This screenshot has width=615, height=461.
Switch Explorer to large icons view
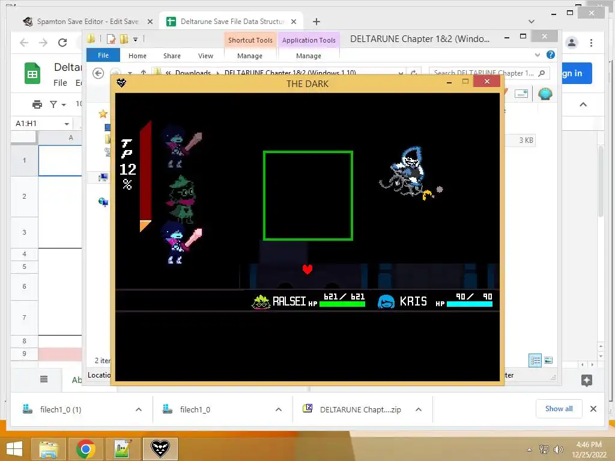coord(548,360)
